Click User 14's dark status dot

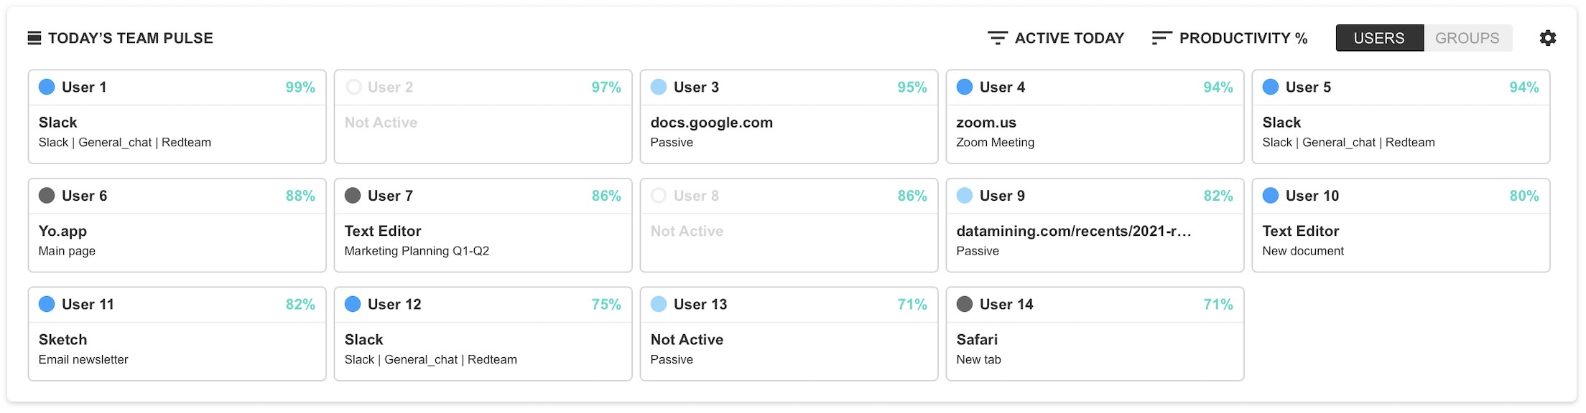click(965, 304)
